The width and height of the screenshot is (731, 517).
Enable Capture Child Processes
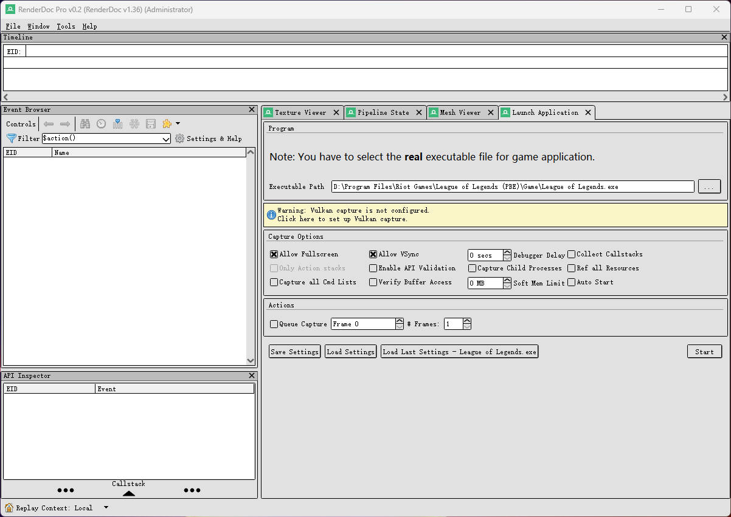point(473,268)
